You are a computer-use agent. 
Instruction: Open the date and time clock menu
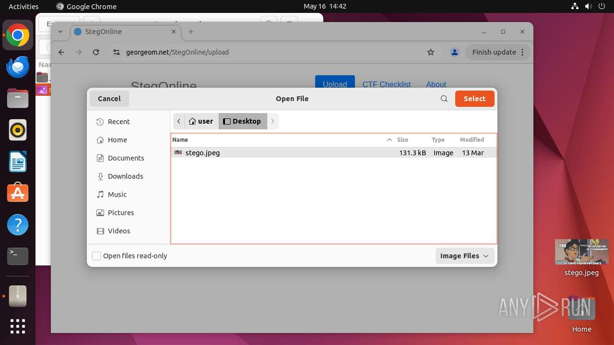coord(325,6)
